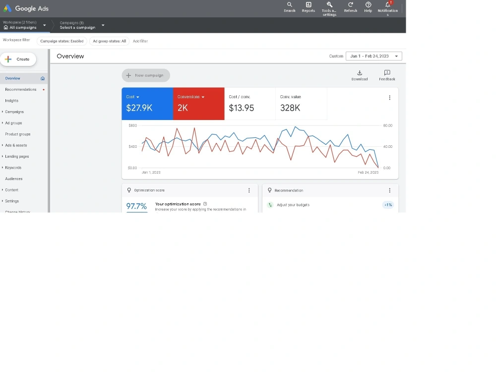The image size is (496, 372).
Task: Open the Help icon
Action: (x=368, y=7)
